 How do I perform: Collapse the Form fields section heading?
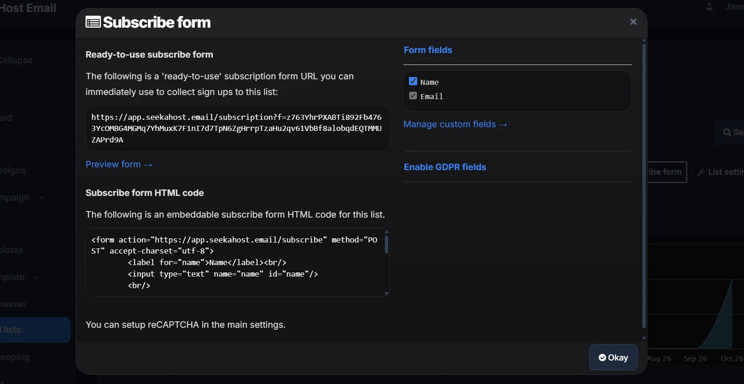pyautogui.click(x=428, y=50)
